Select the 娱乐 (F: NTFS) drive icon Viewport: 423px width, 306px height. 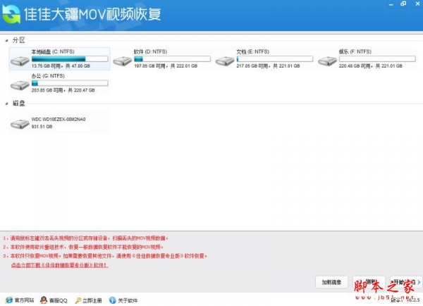327,61
